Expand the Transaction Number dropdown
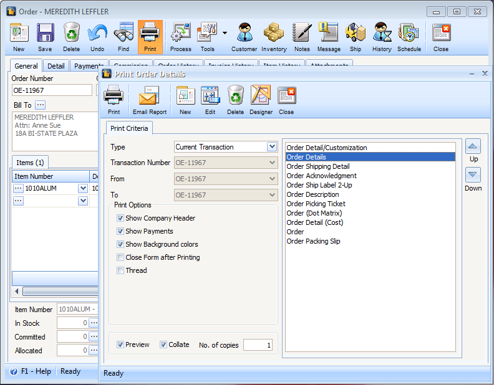 tap(272, 163)
